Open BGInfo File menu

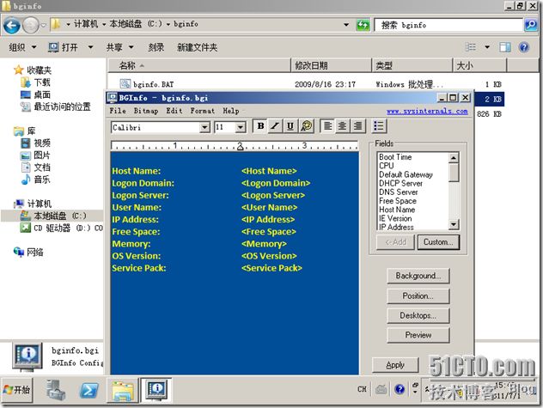[118, 111]
